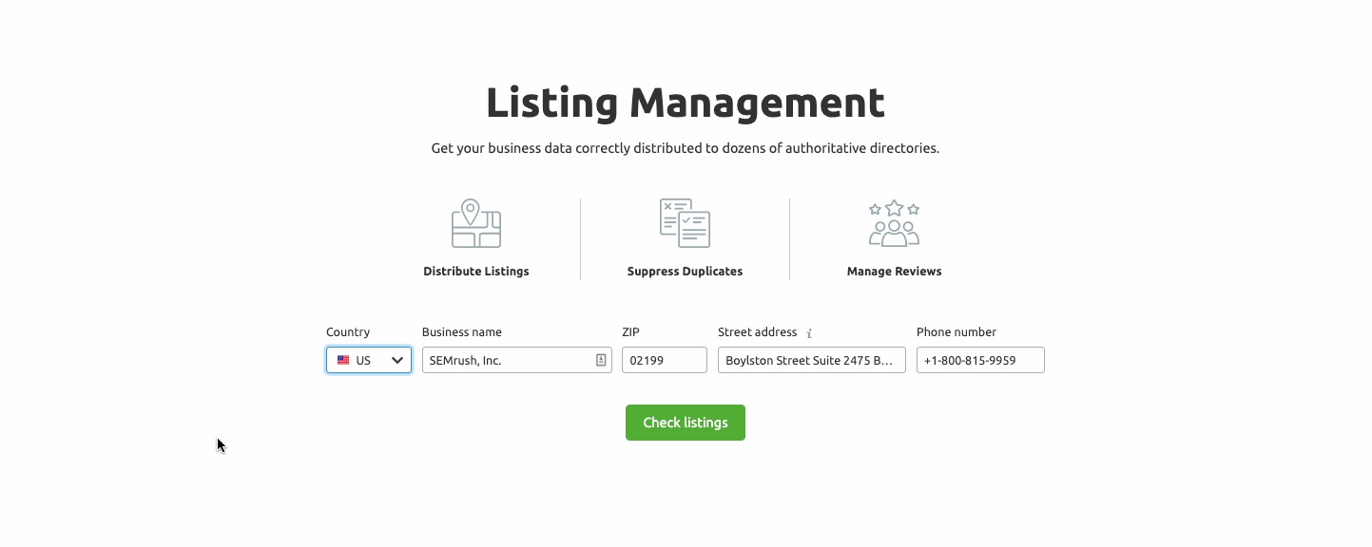Expand the Country dropdown using its chevron arrow
Image resolution: width=1372 pixels, height=547 pixels.
pos(397,361)
